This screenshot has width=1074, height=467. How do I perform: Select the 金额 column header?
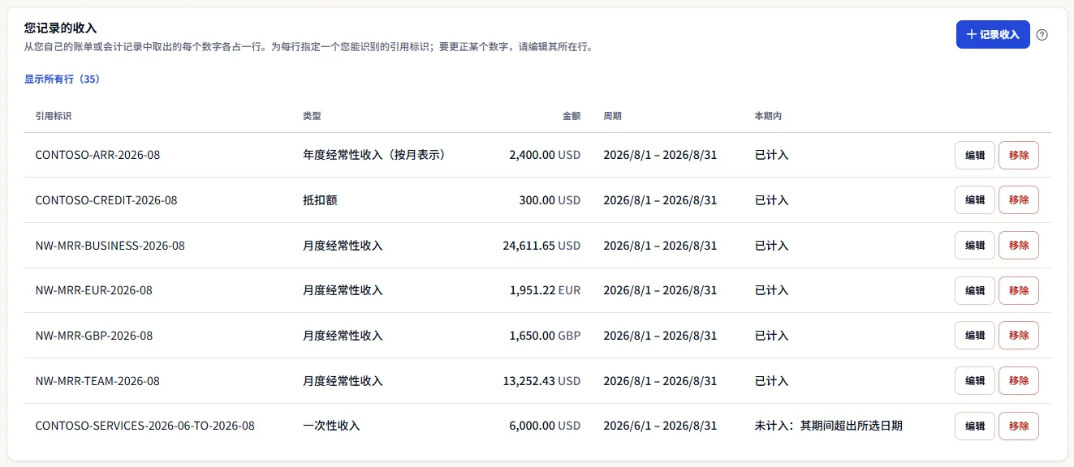pyautogui.click(x=572, y=116)
